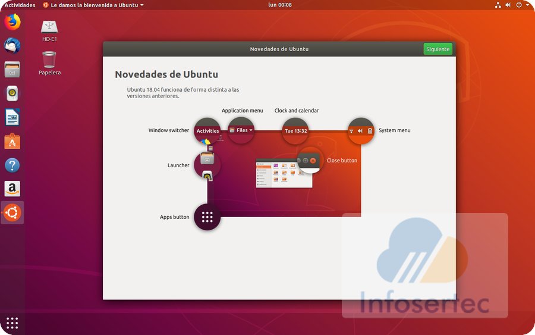Open LibreOffice Writer from the dock
This screenshot has width=535, height=335.
pos(12,117)
